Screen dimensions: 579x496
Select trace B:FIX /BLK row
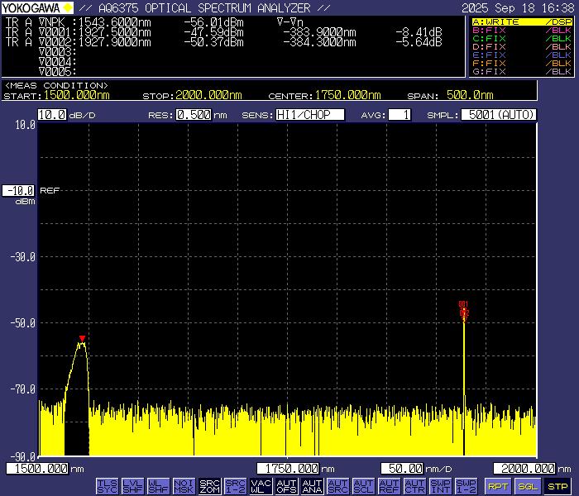(521, 30)
